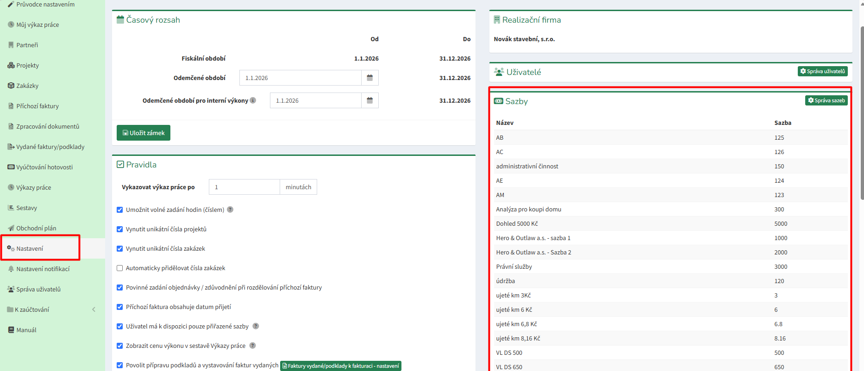Click info icon next to Odemčené období pro interní výkony
The width and height of the screenshot is (864, 371).
[253, 100]
